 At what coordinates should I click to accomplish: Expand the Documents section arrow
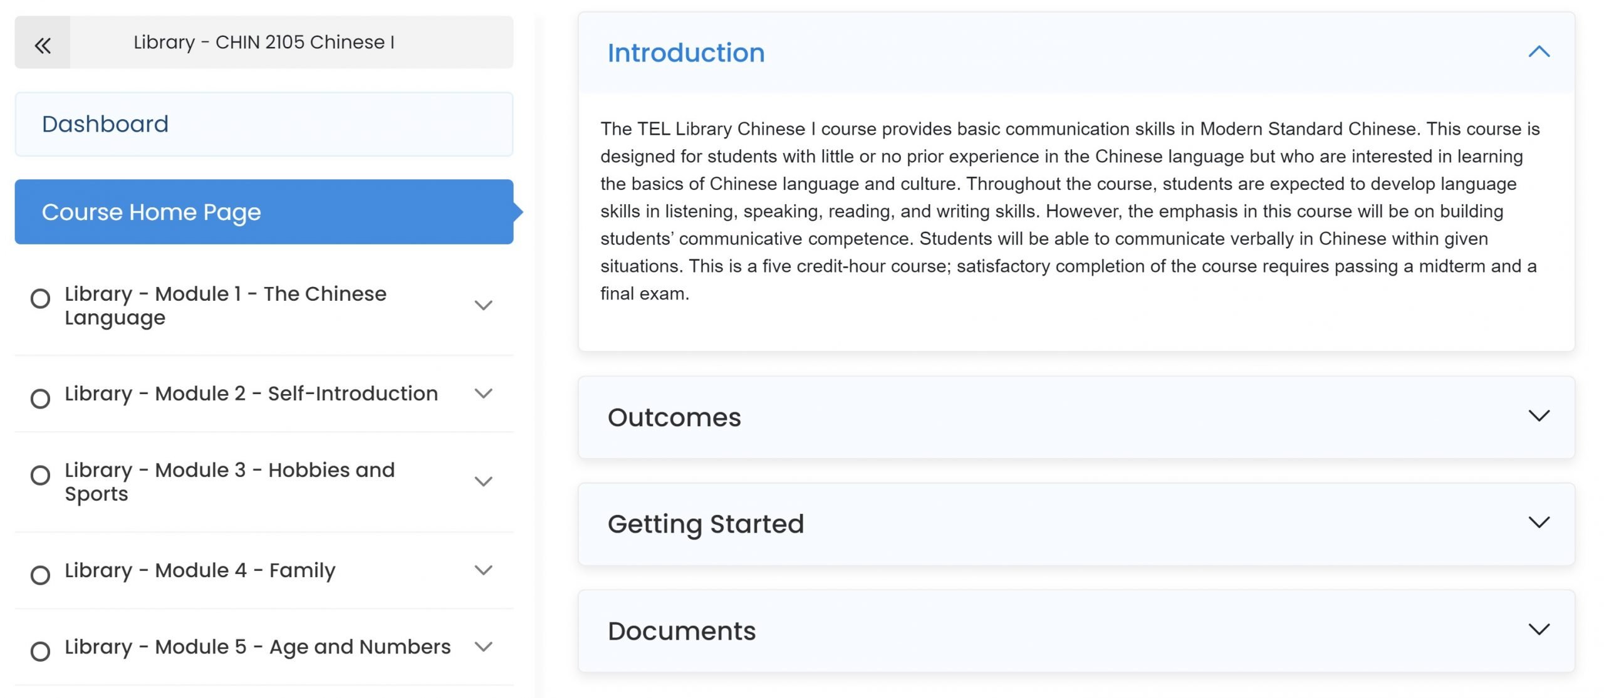[x=1538, y=630]
